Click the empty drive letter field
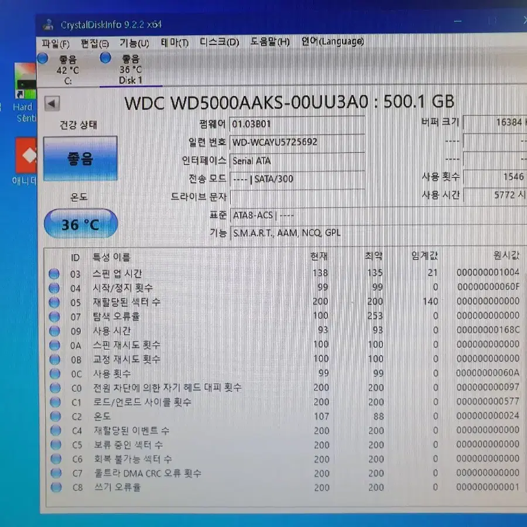Image resolution: width=527 pixels, height=527 pixels. pyautogui.click(x=297, y=197)
